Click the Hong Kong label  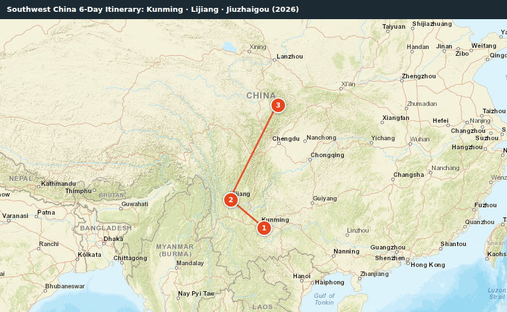click(x=428, y=265)
